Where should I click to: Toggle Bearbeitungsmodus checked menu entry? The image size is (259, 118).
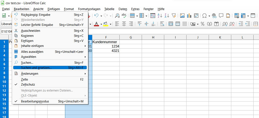point(50,101)
